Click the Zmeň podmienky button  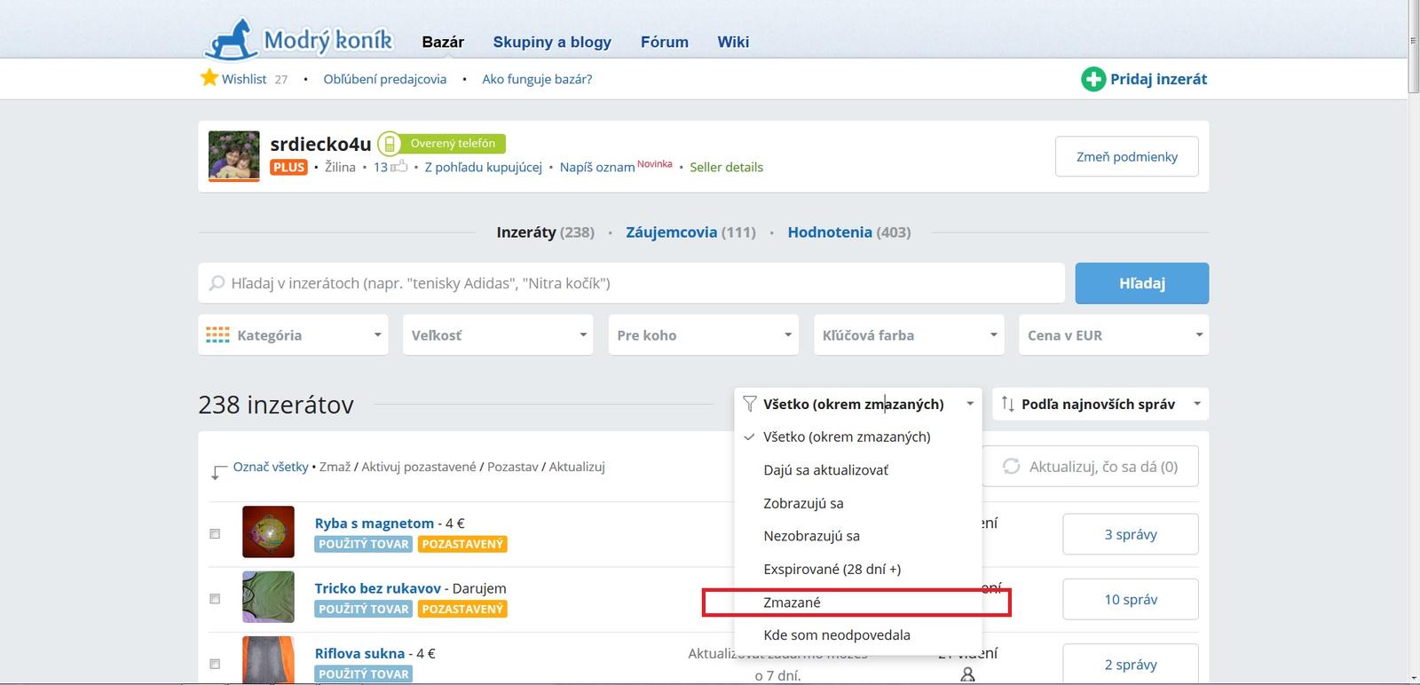pyautogui.click(x=1126, y=157)
